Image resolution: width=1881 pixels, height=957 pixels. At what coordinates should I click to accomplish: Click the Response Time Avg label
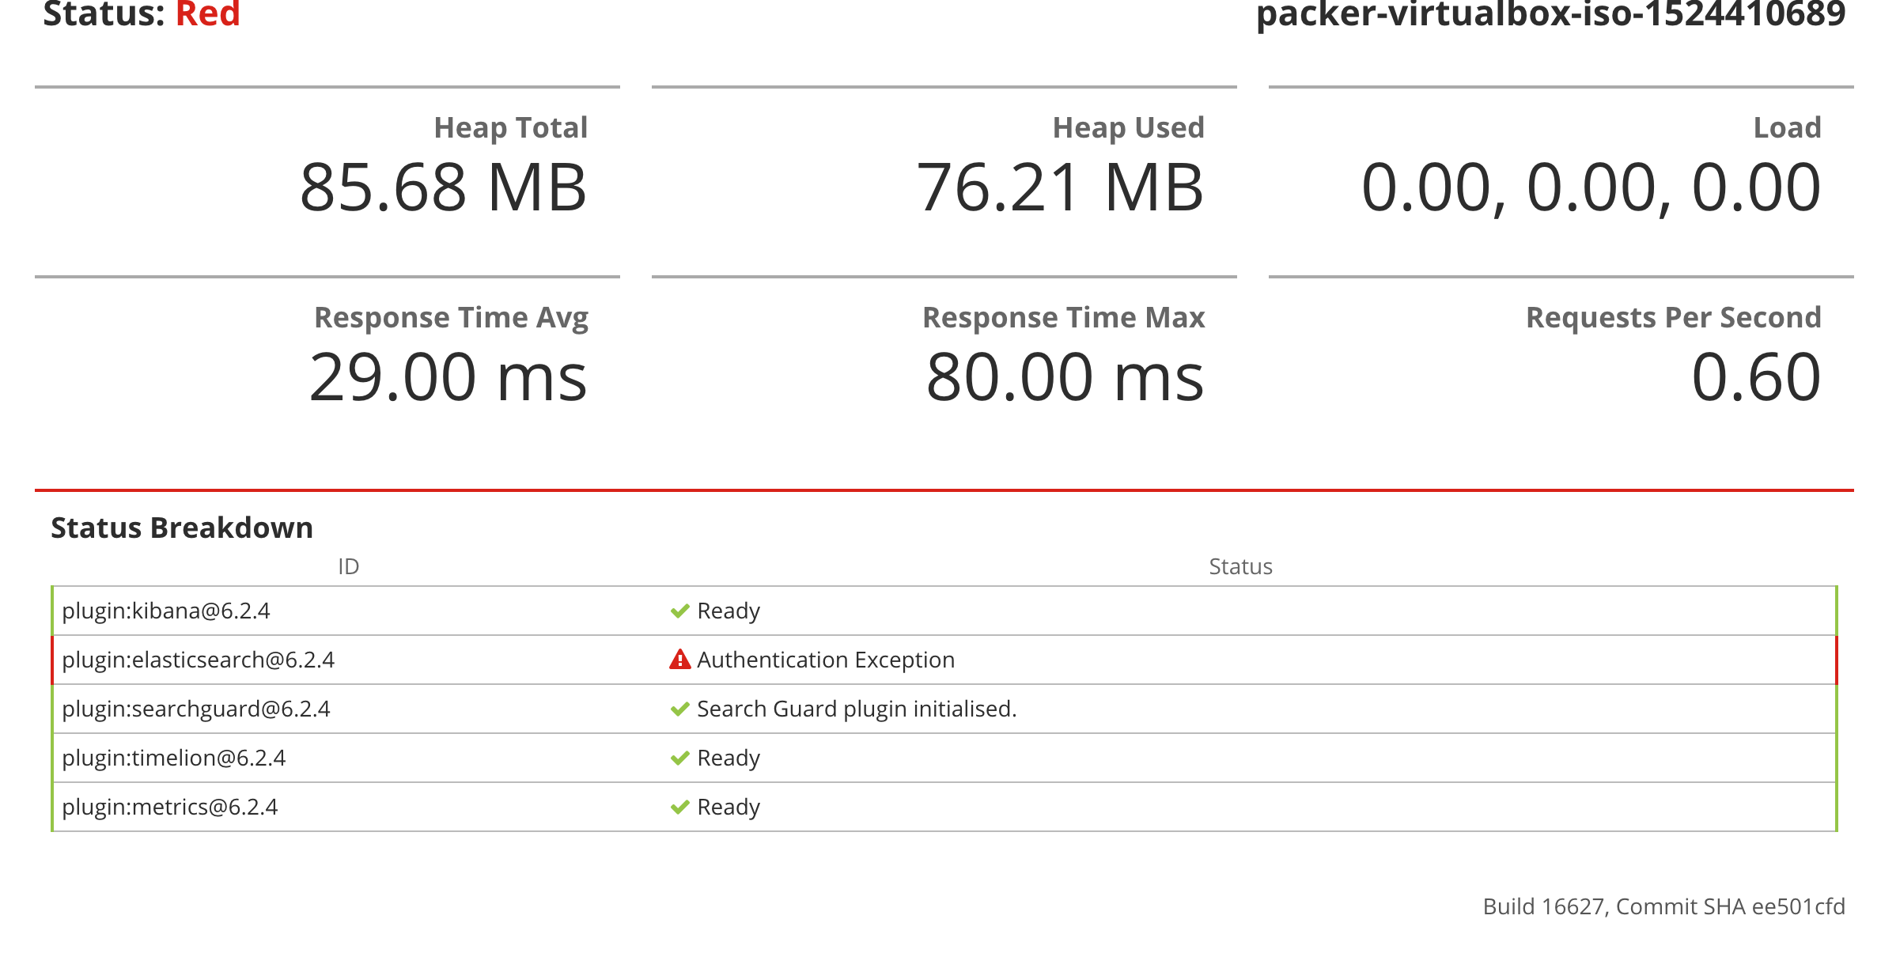[x=452, y=318]
